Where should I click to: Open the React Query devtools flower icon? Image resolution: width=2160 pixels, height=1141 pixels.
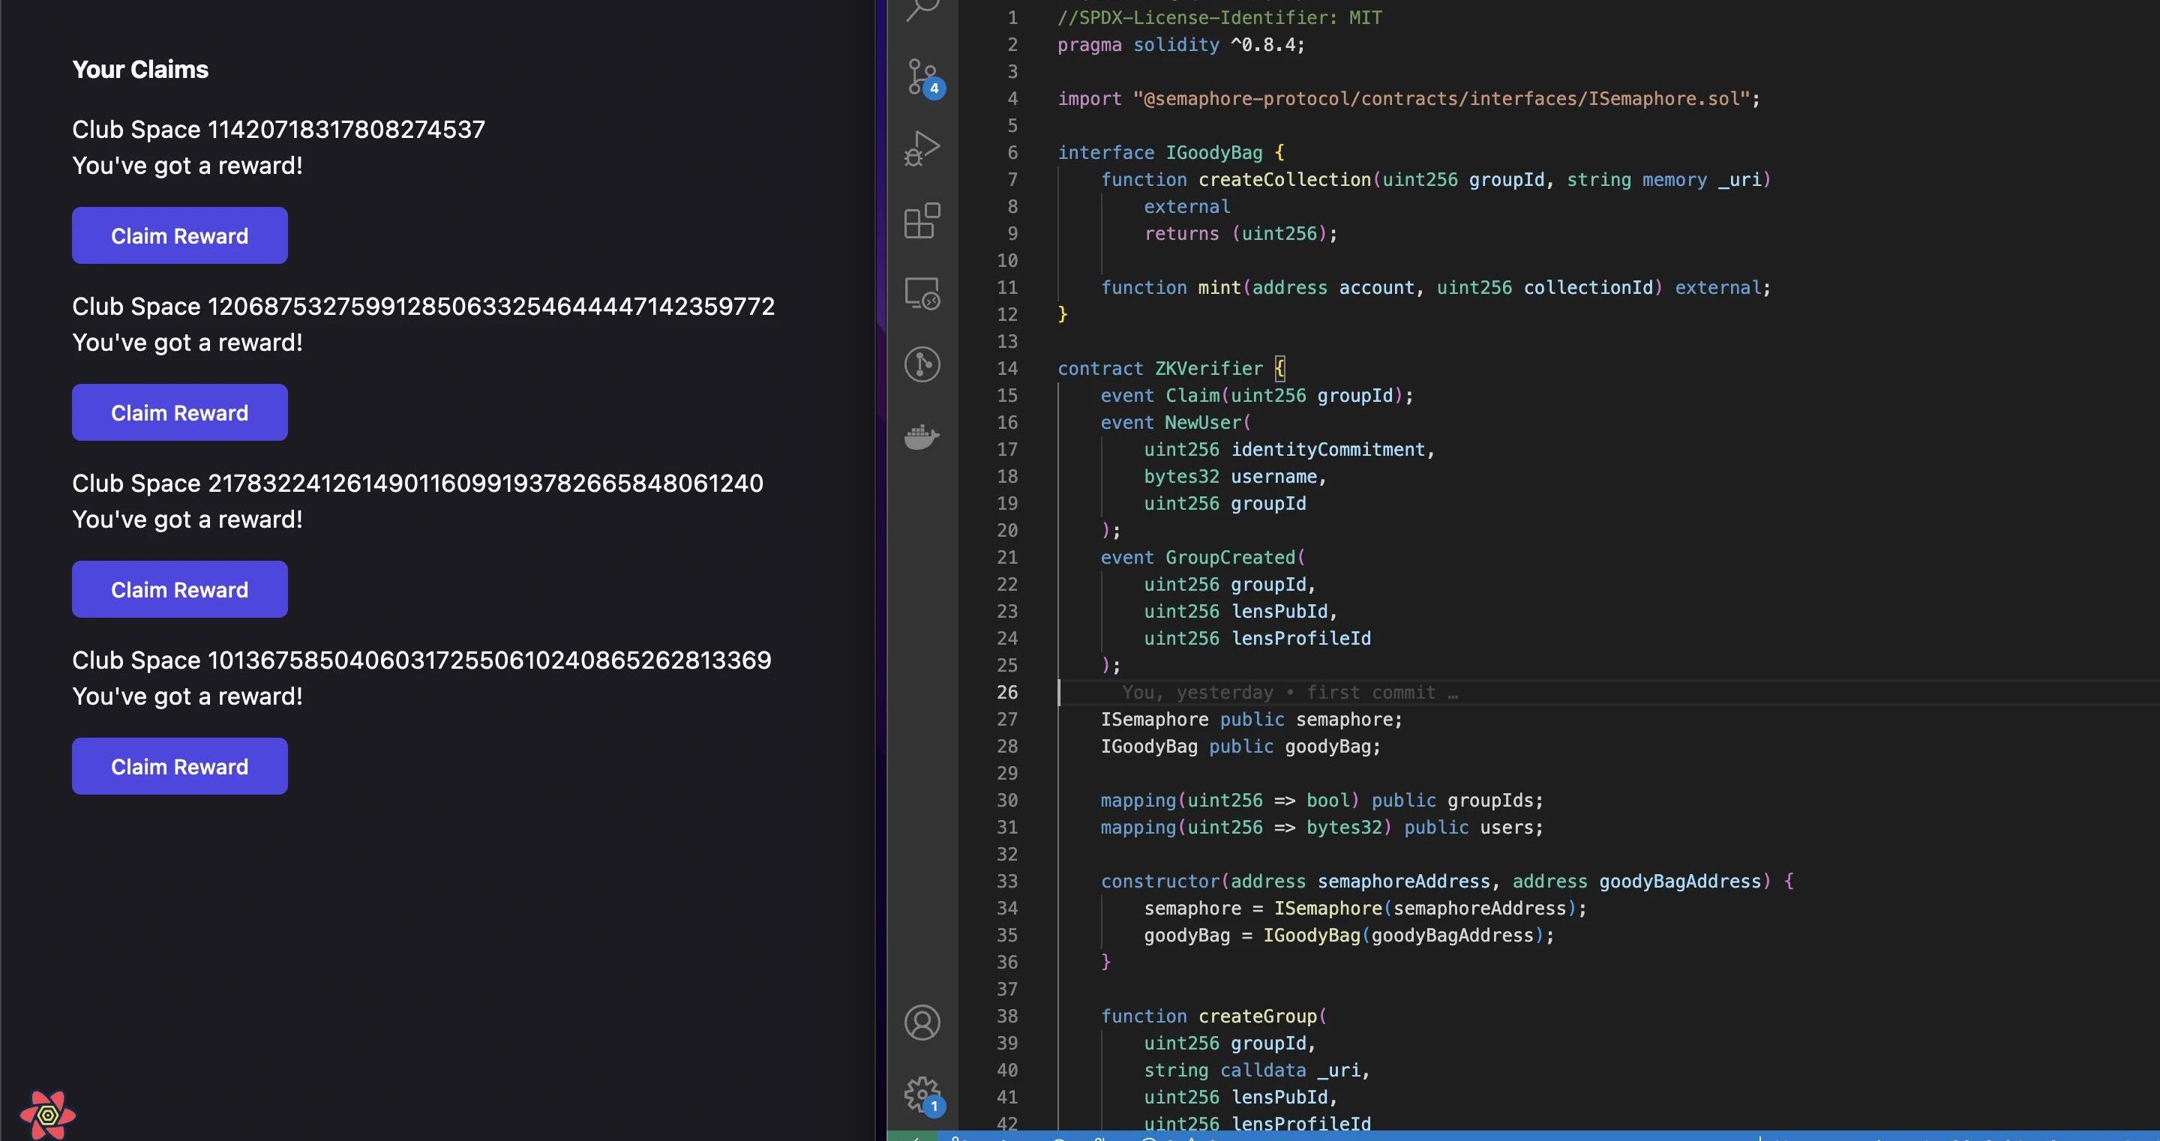[48, 1115]
